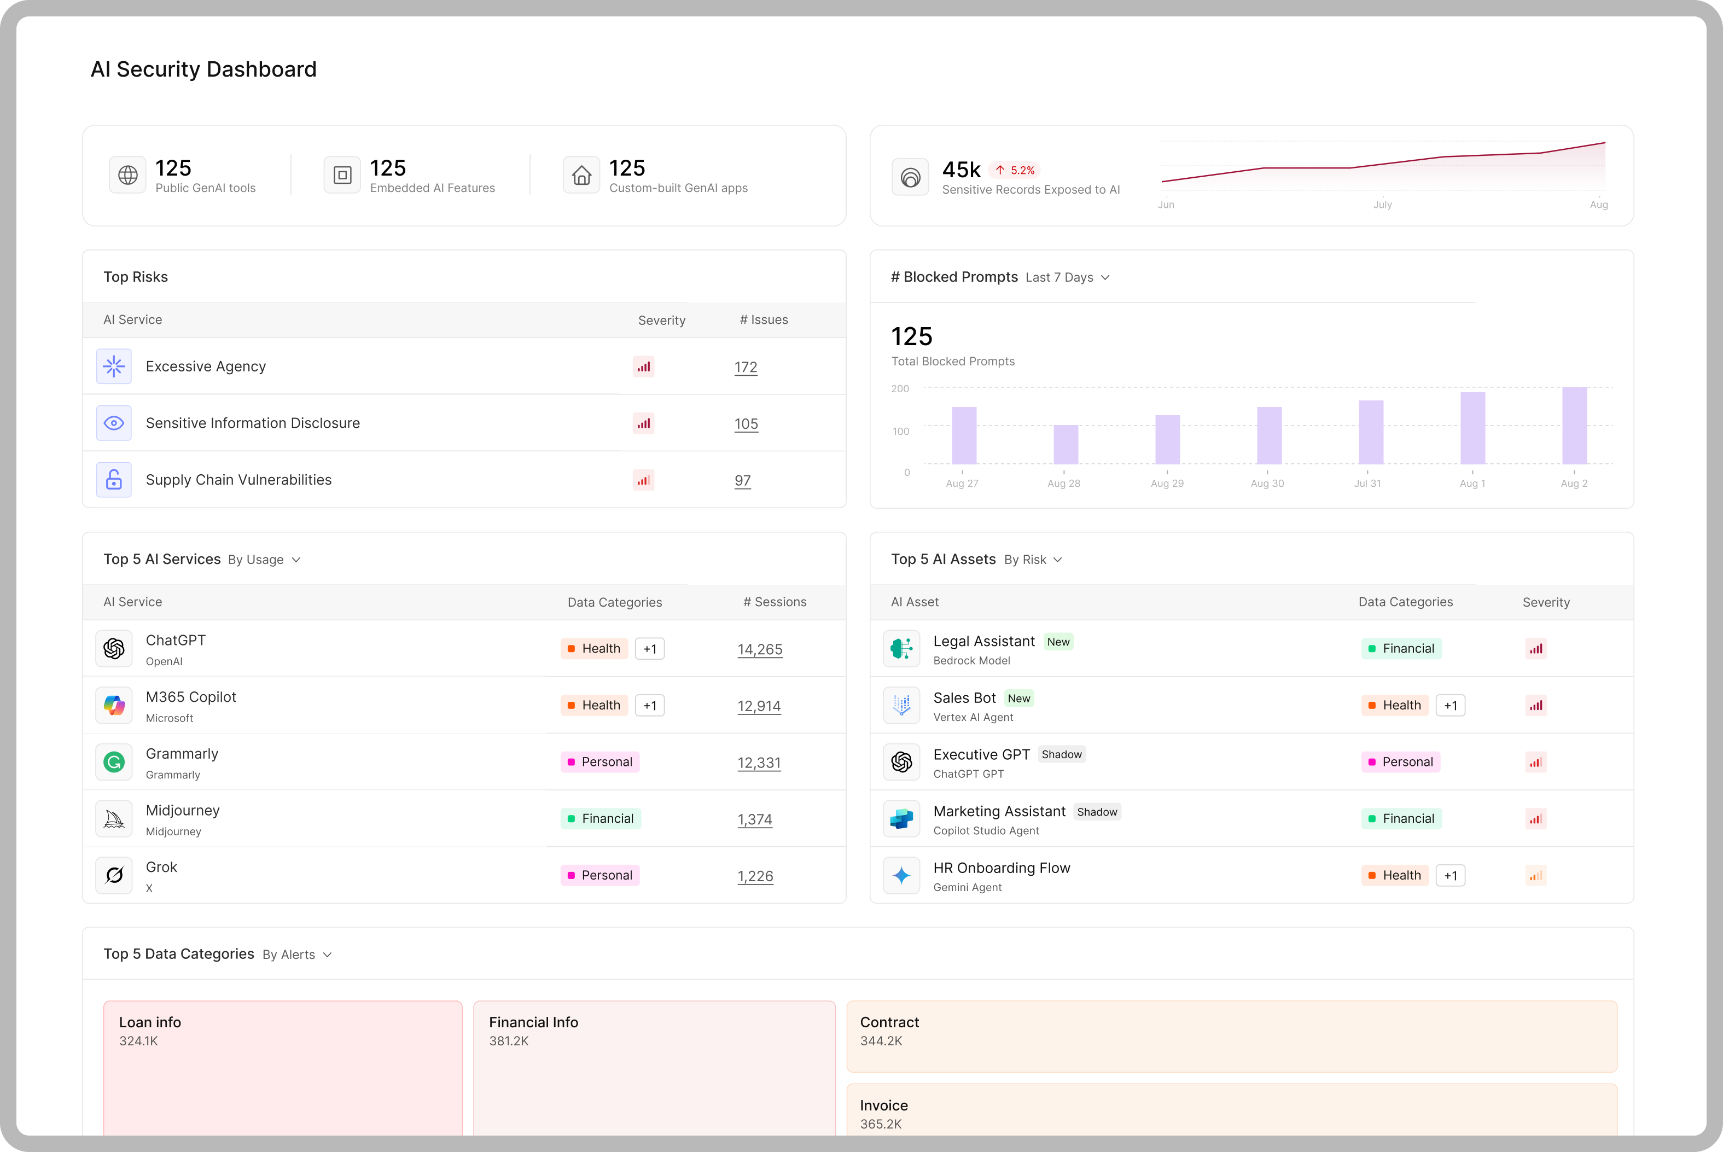Click the +1 badge on Sales Bot

tap(1450, 705)
